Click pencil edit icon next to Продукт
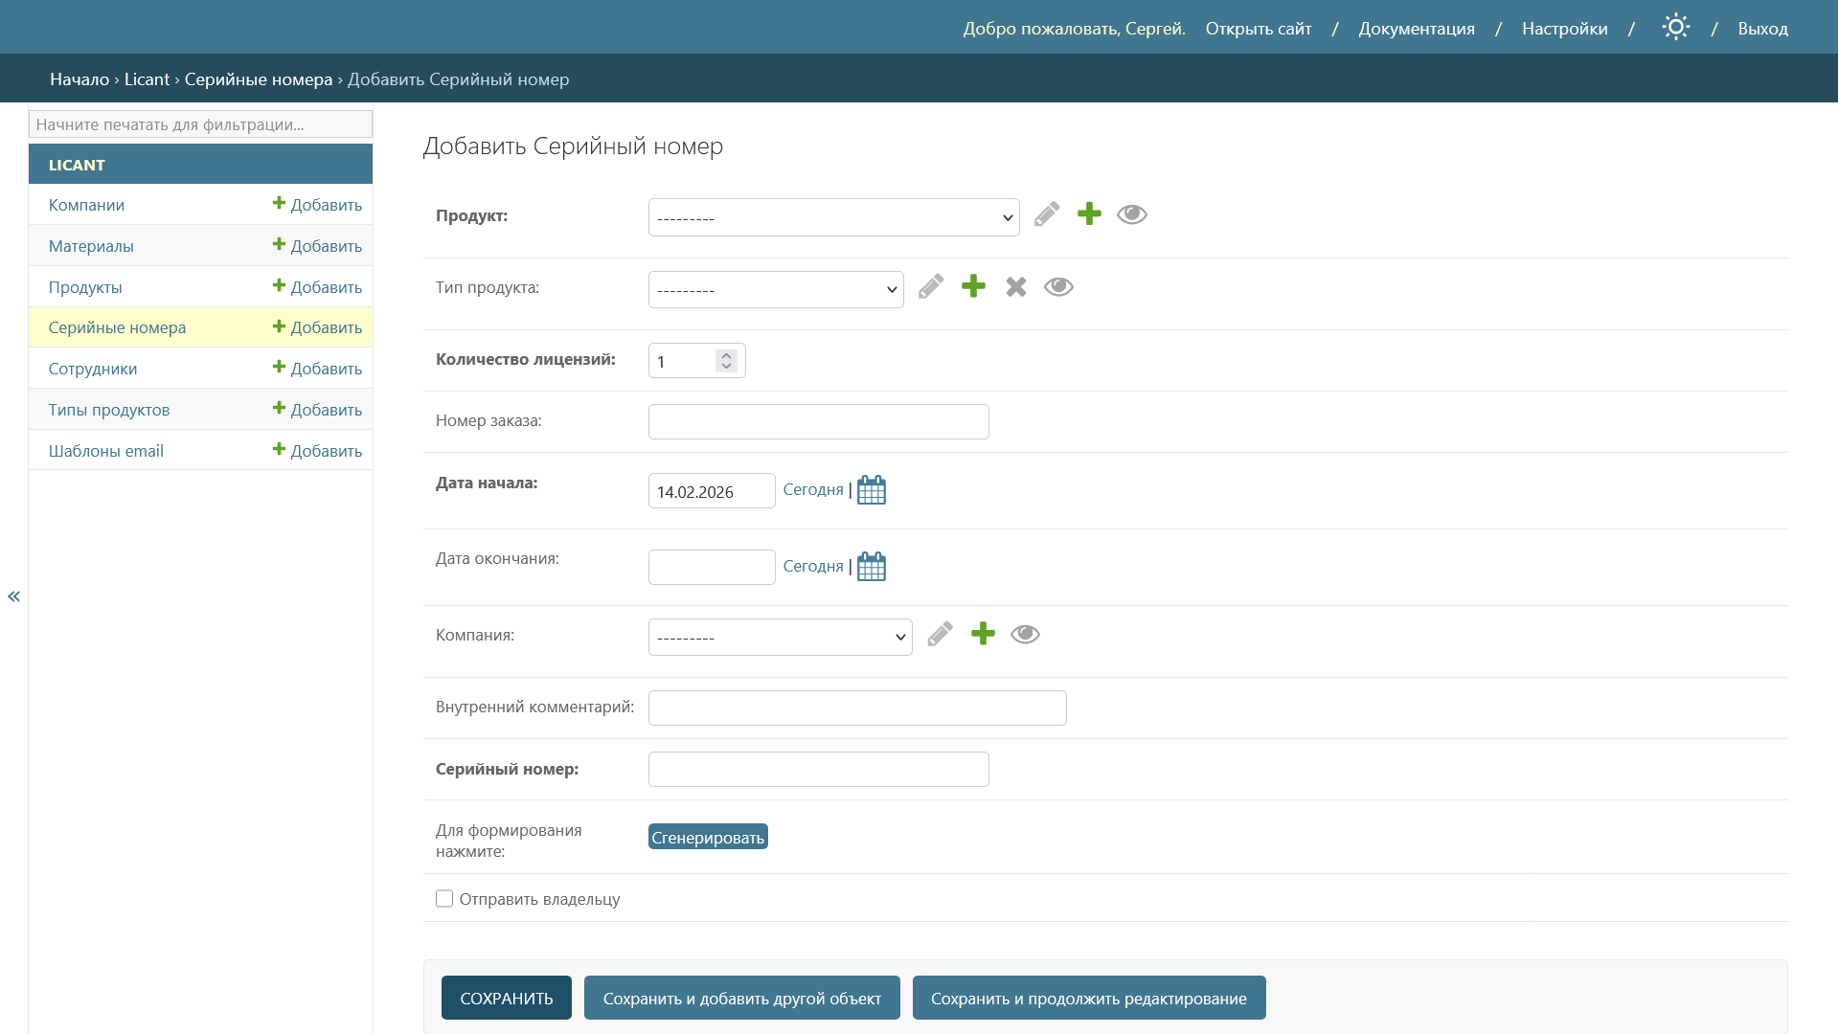The width and height of the screenshot is (1839, 1034). pyautogui.click(x=1047, y=214)
